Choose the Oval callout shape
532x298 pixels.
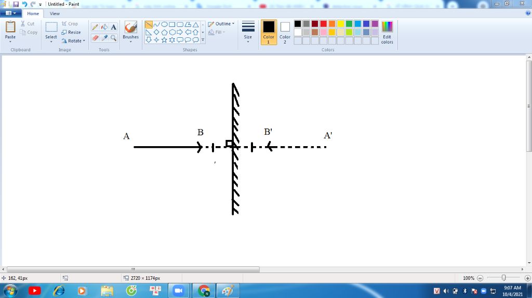coord(188,40)
